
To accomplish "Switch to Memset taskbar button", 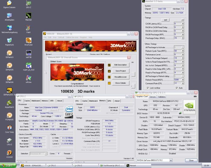I will coord(138,166).
